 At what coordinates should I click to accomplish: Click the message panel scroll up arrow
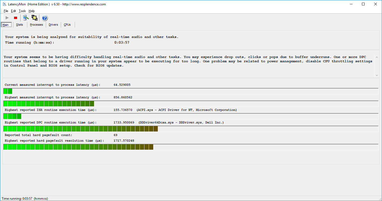point(377,57)
